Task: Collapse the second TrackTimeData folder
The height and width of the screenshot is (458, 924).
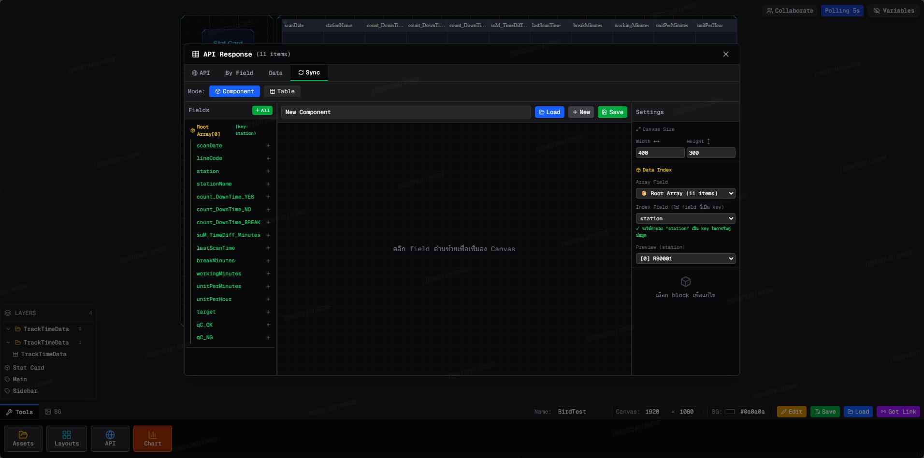Action: [x=8, y=343]
